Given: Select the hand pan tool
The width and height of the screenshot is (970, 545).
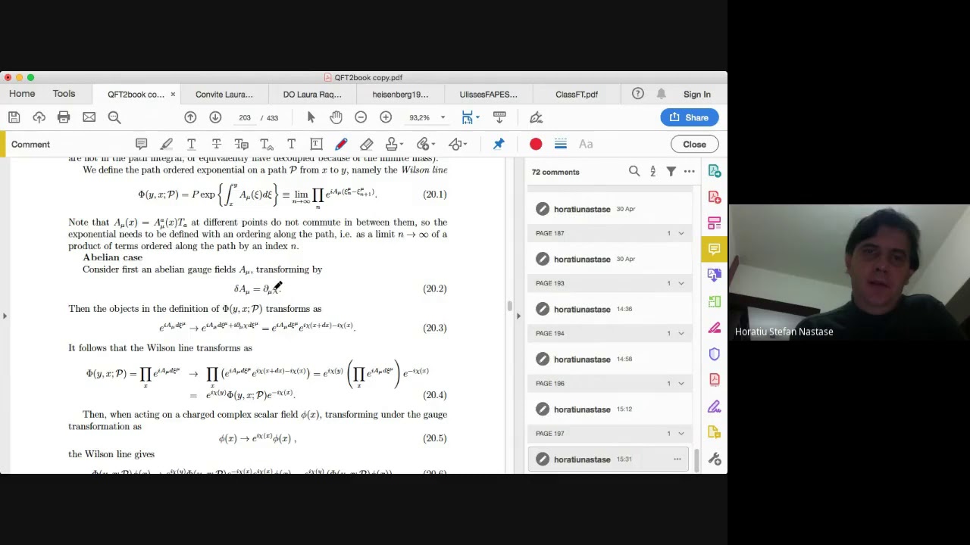Looking at the screenshot, I should [336, 117].
